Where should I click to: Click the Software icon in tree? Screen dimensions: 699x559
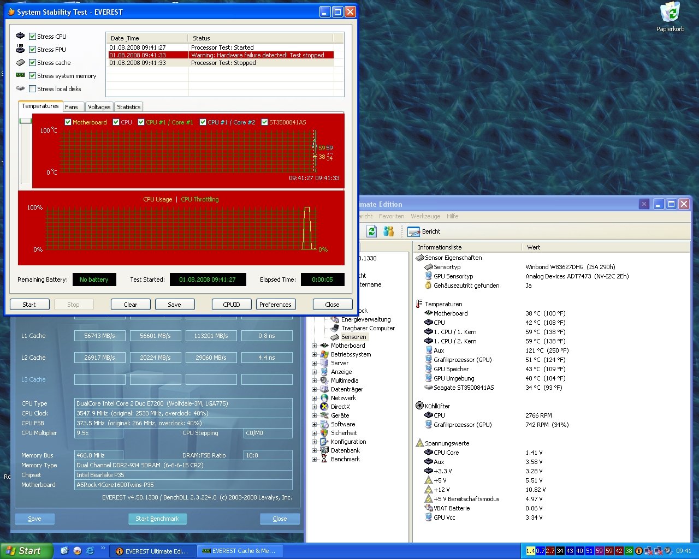pos(324,424)
